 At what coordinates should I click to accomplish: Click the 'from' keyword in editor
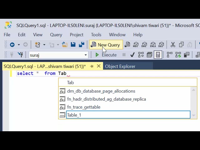pos(50,73)
